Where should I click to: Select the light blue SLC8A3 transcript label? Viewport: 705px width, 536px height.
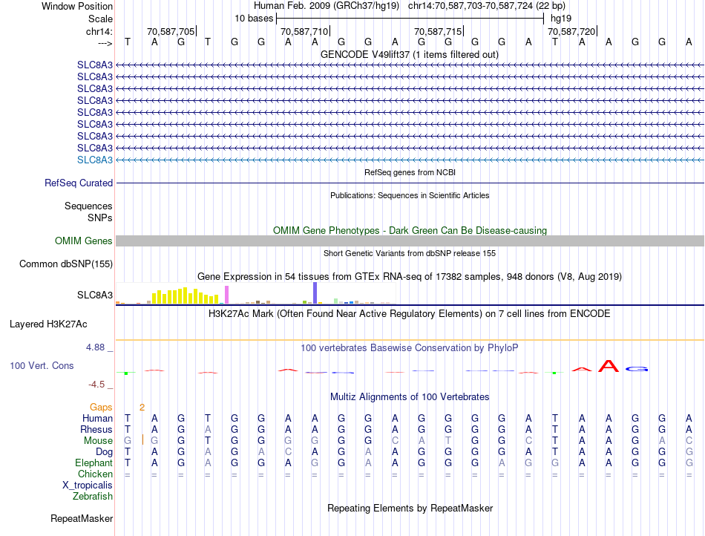(x=95, y=160)
